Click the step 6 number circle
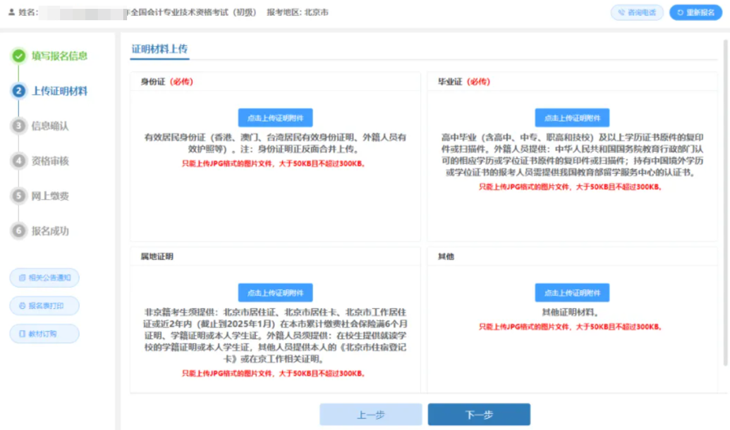The image size is (730, 430). tap(19, 231)
